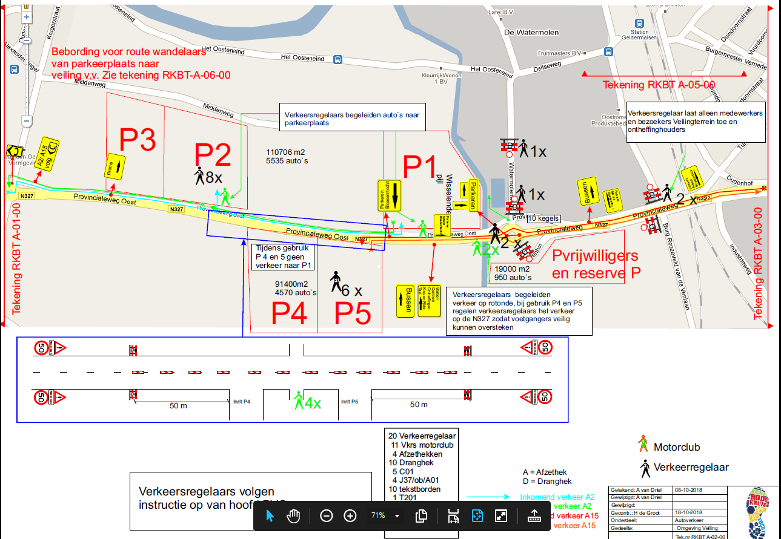Screen dimensions: 781x539
Task: Click the large red P4 label
Action: 289,313
